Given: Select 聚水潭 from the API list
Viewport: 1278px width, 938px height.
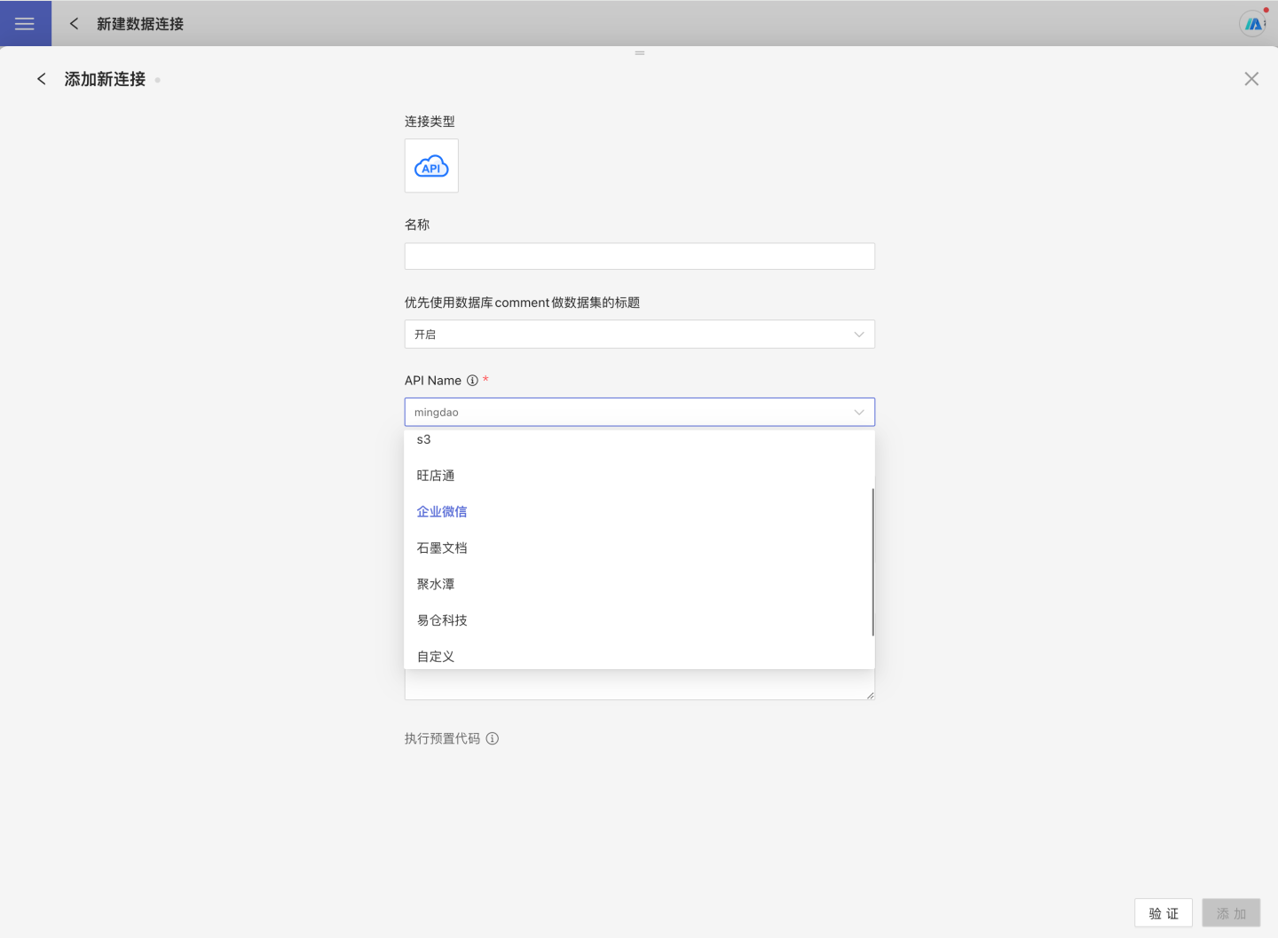Looking at the screenshot, I should tap(436, 584).
